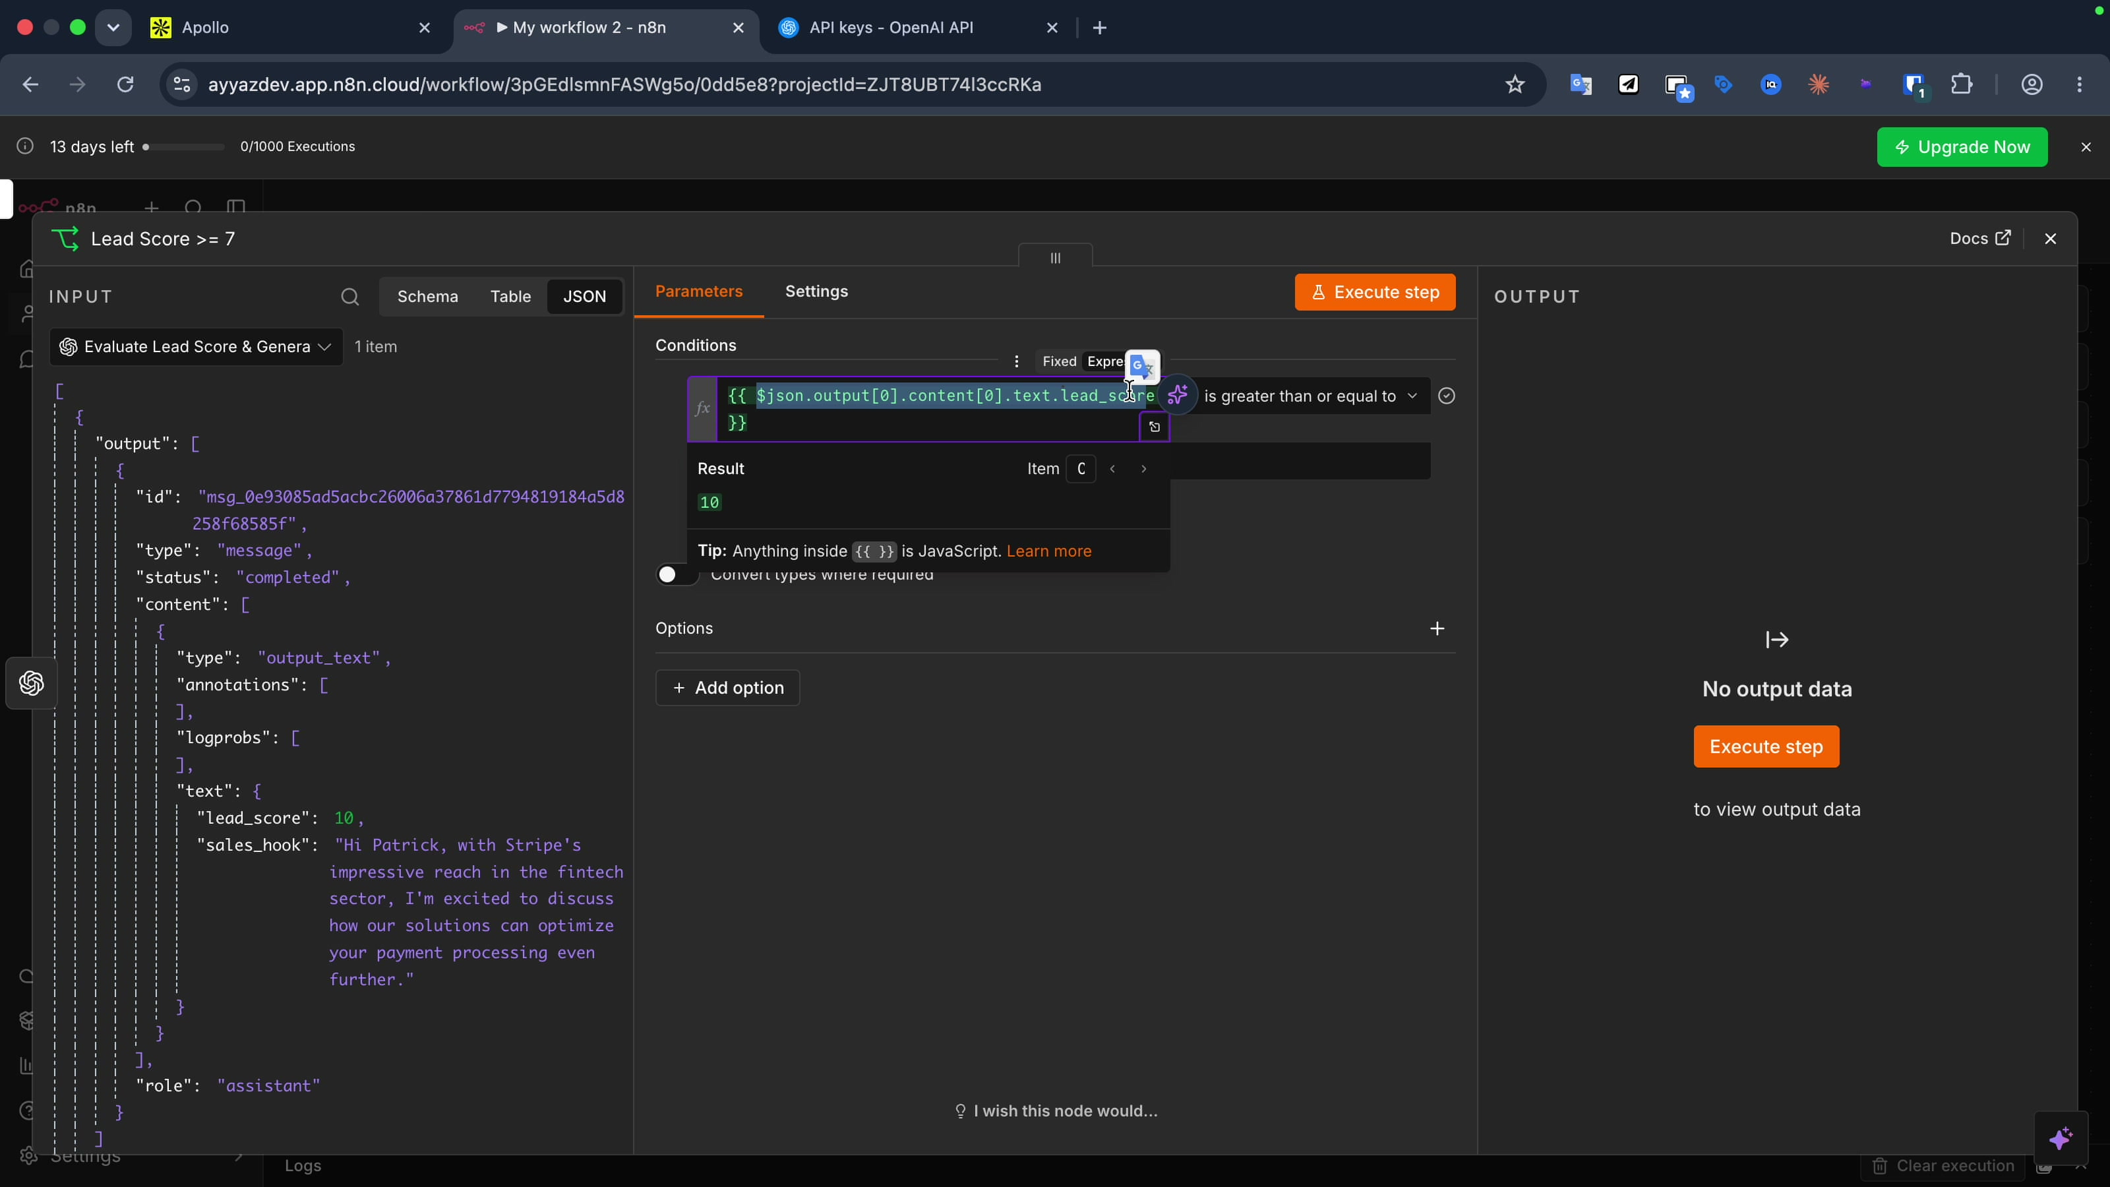Open the browser Extensions puzzle icon

pyautogui.click(x=1962, y=84)
